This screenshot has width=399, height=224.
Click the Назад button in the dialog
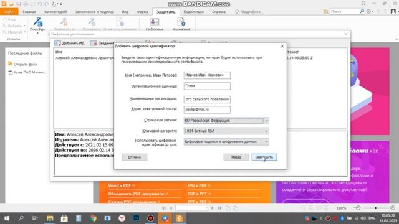pyautogui.click(x=236, y=157)
